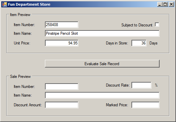Click the percent sign beside Discount Rate
This screenshot has height=122, width=176.
click(156, 85)
